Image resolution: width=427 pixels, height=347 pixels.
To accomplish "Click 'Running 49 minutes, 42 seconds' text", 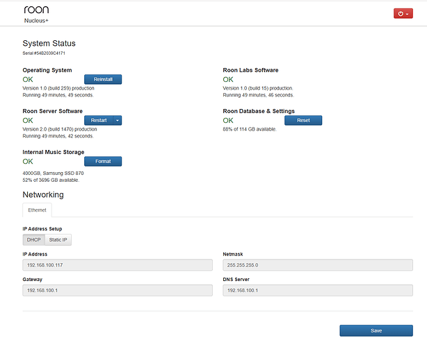I will click(58, 136).
